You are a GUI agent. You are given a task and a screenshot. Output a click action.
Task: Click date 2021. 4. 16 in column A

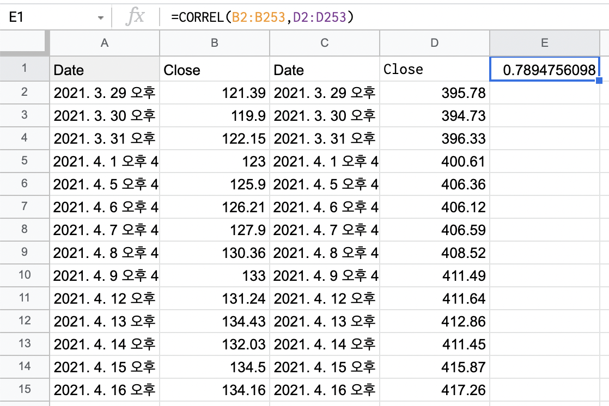[105, 390]
